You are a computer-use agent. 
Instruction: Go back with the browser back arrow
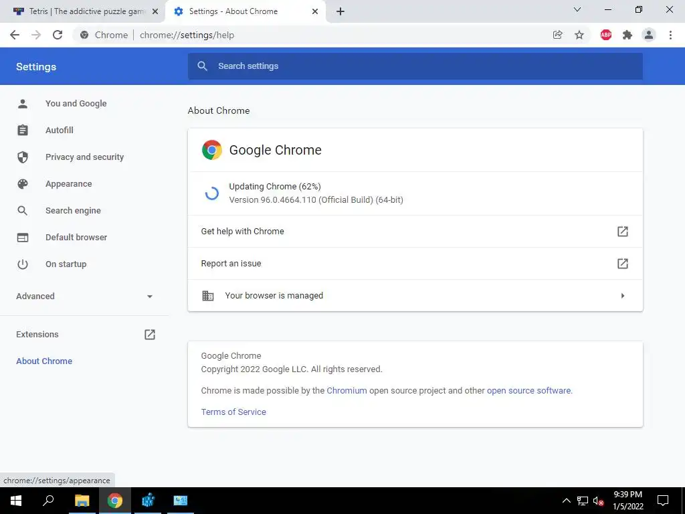pos(15,35)
